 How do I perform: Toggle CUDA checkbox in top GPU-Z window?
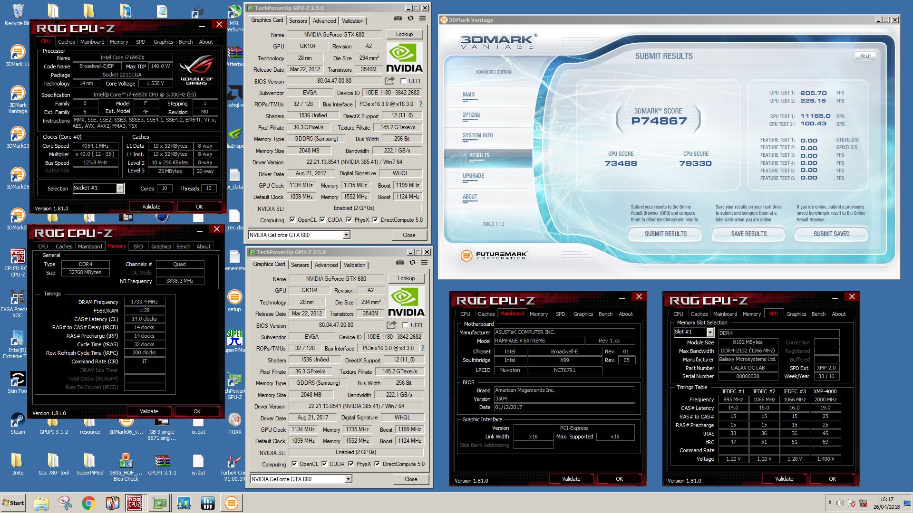tap(323, 220)
